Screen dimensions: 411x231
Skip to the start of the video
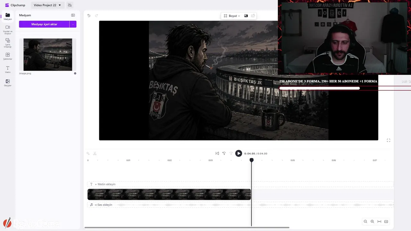tap(217, 153)
